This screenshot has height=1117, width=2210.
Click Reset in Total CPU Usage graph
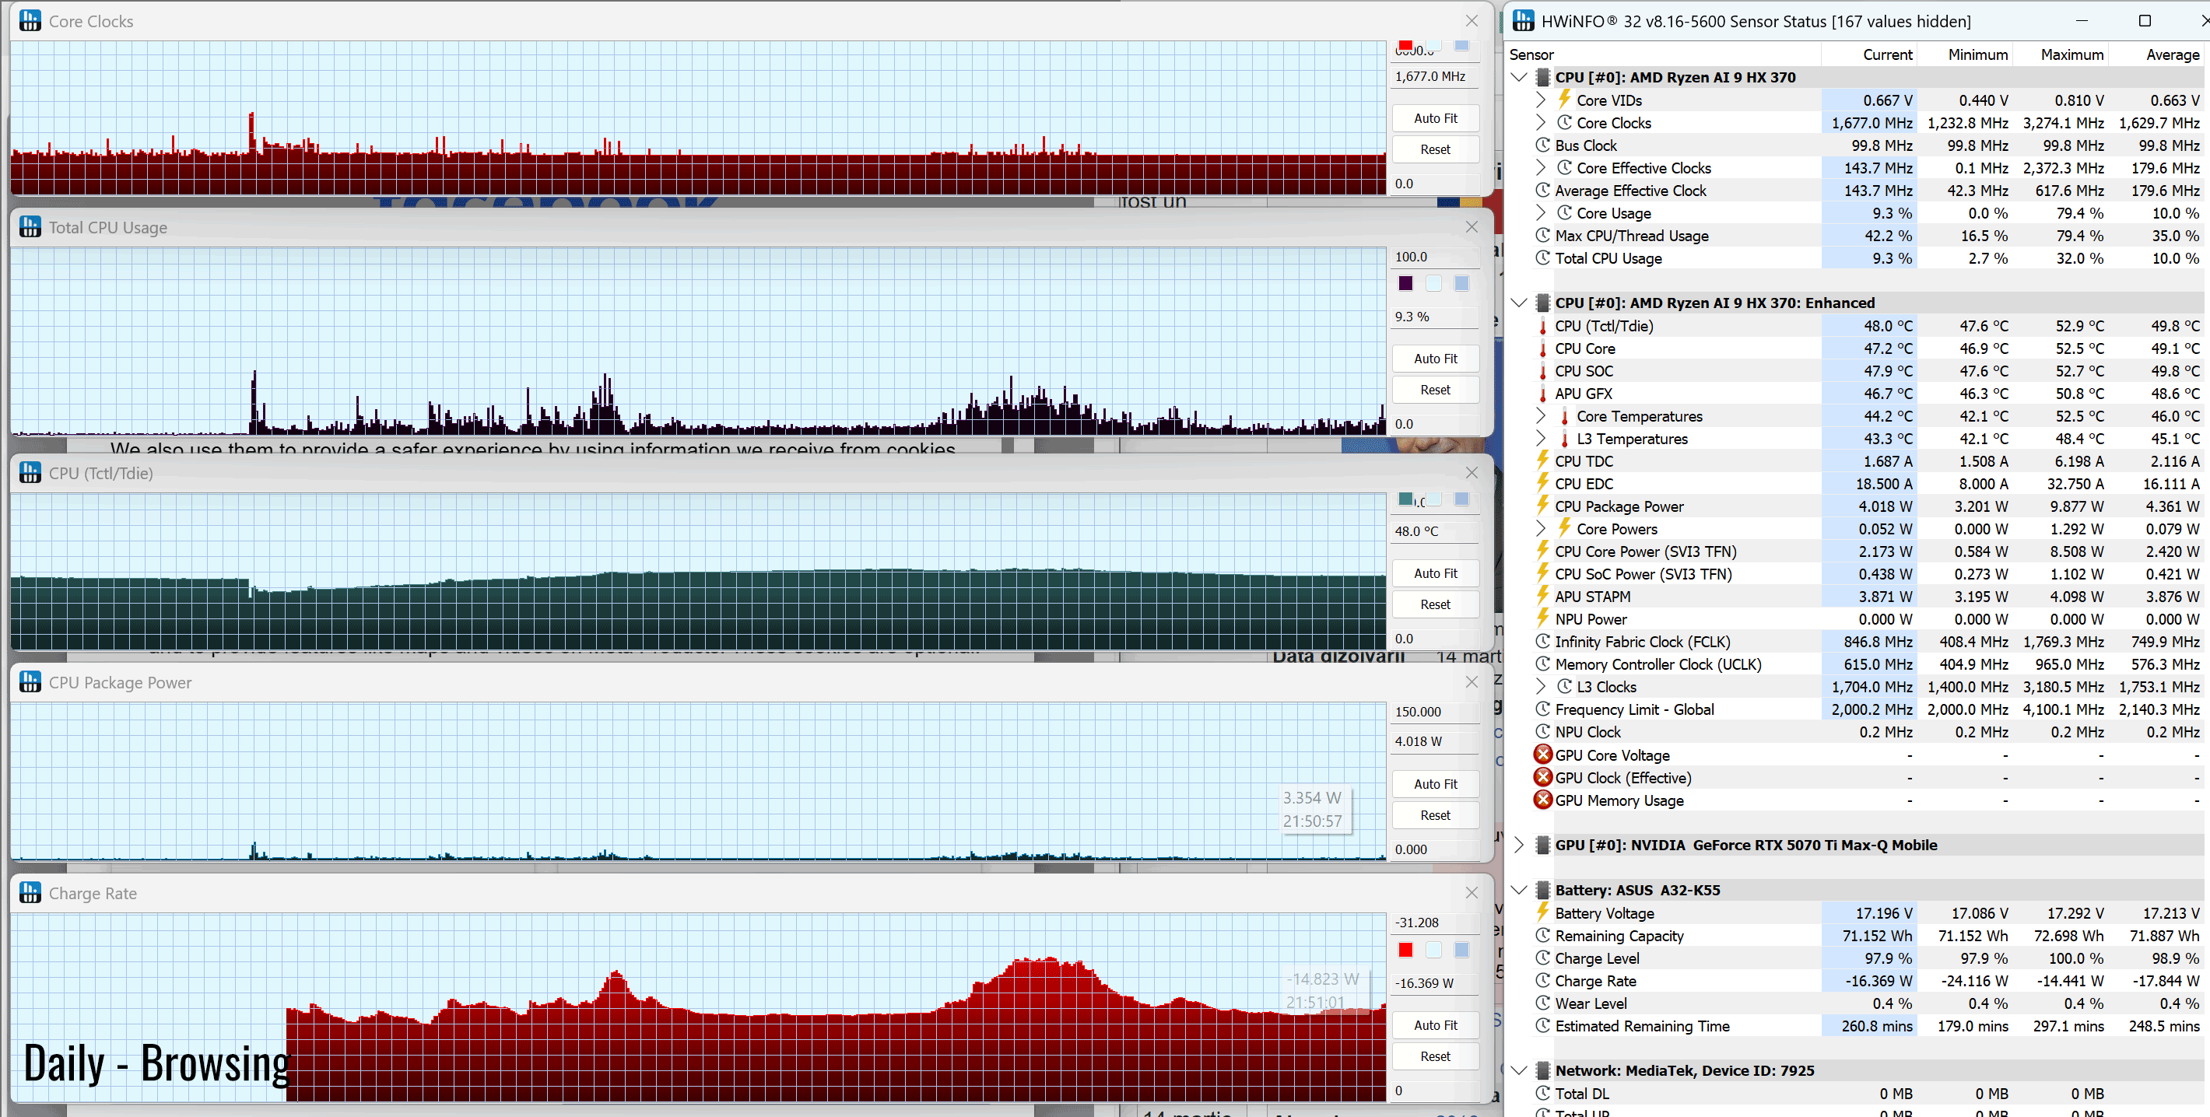pyautogui.click(x=1434, y=389)
